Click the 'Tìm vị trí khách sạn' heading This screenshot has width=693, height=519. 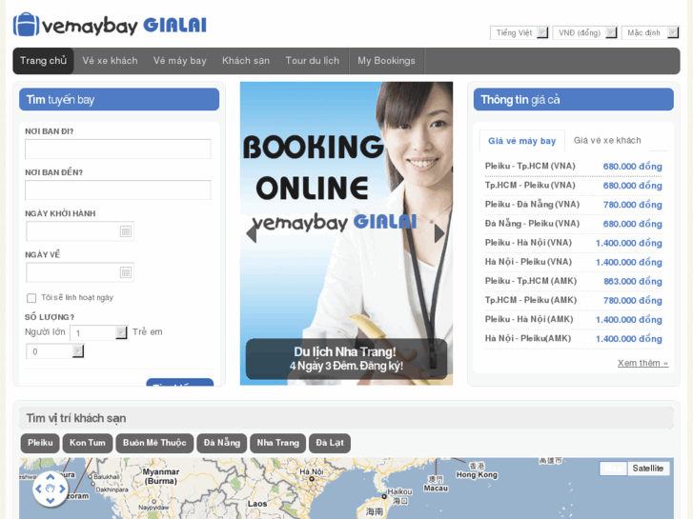(76, 418)
